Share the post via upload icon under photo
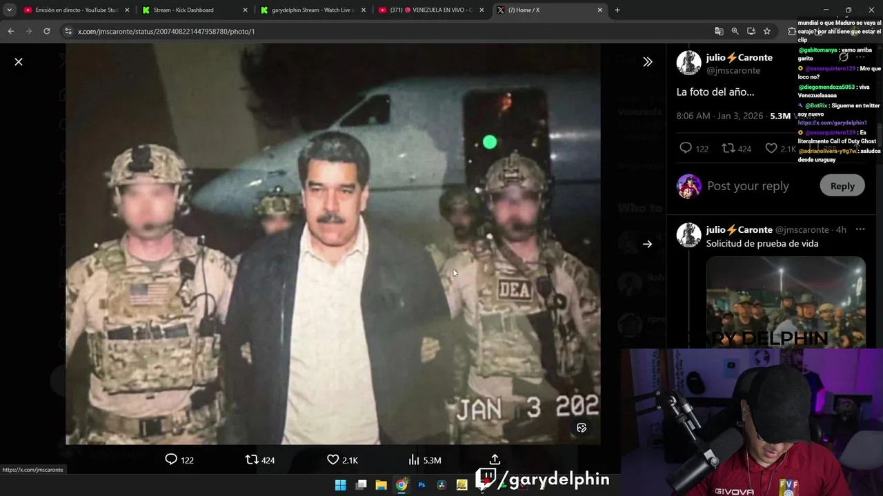The image size is (883, 496). (x=495, y=459)
